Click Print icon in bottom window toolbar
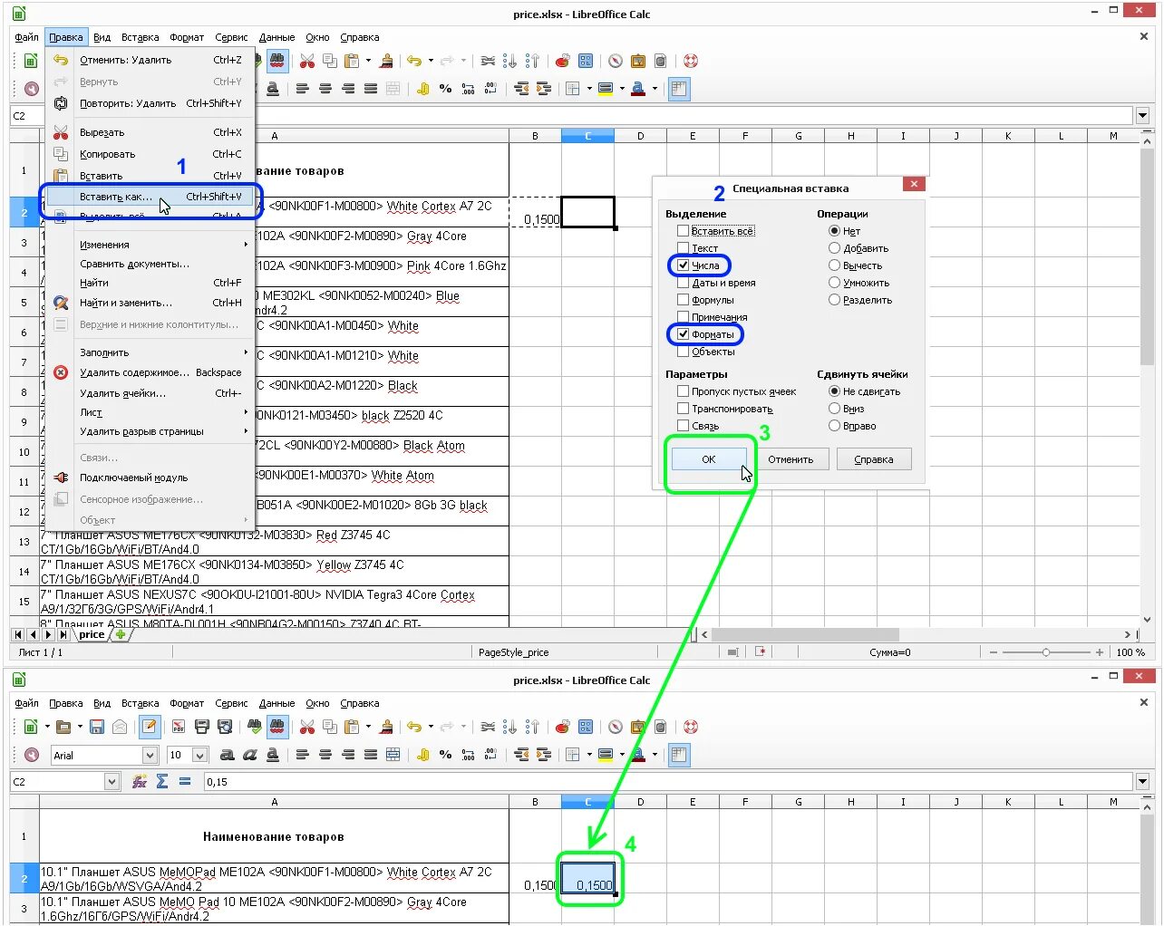Image resolution: width=1164 pixels, height=926 pixels. [x=201, y=727]
